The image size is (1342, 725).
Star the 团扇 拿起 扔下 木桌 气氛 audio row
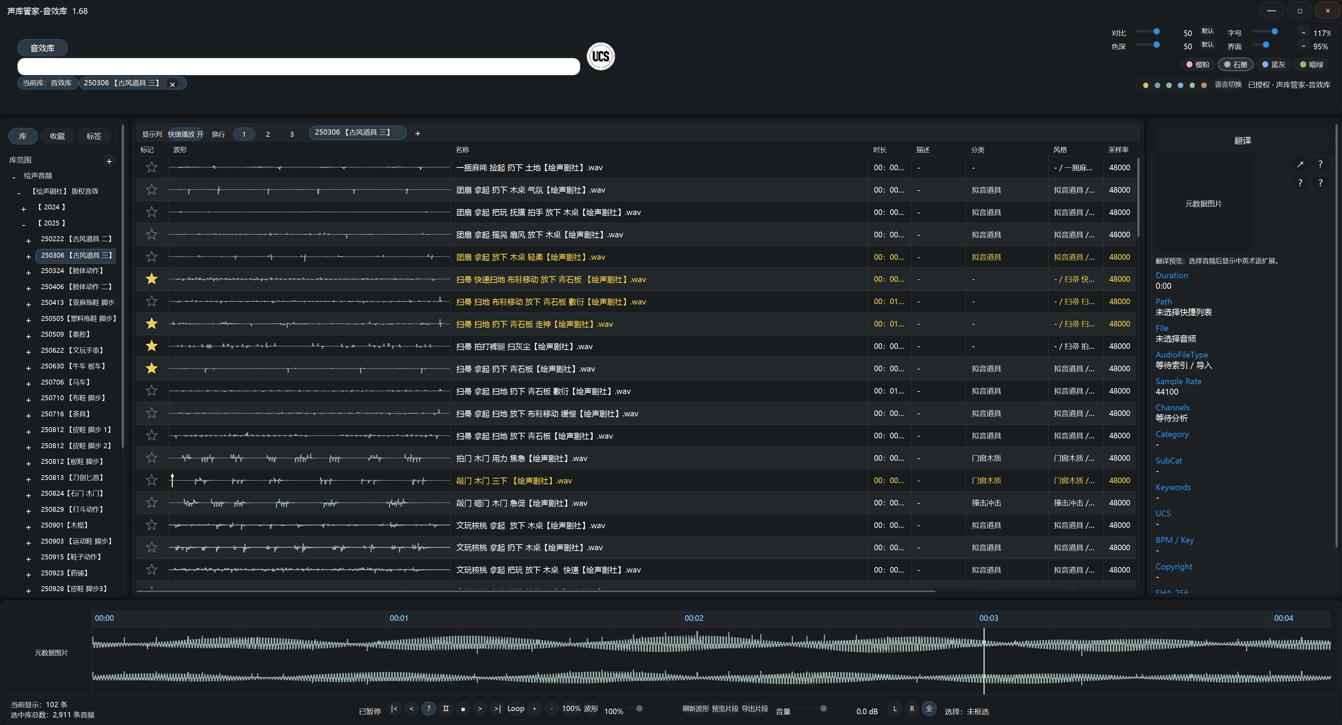pyautogui.click(x=152, y=190)
